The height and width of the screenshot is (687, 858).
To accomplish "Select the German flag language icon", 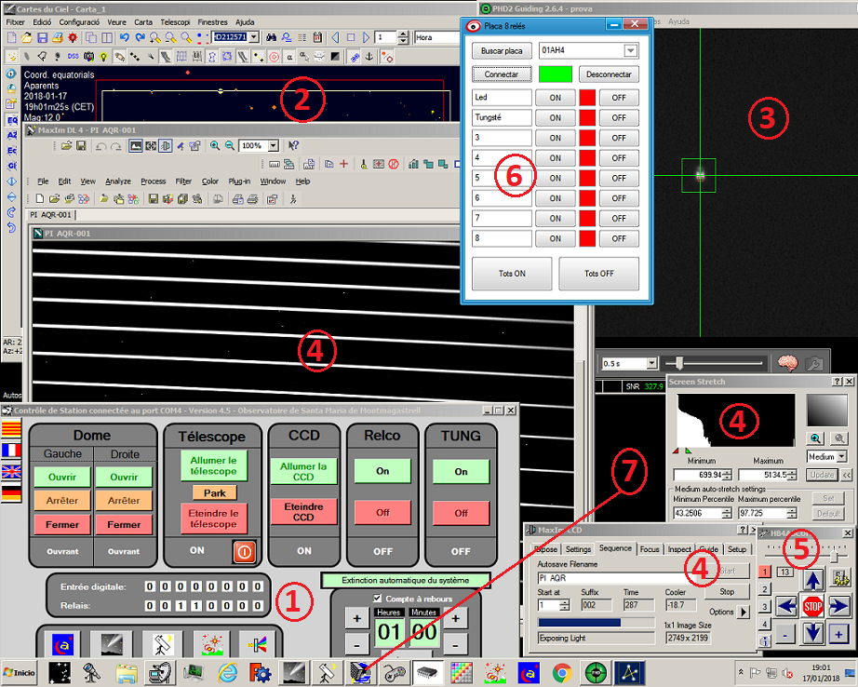I will coord(11,493).
